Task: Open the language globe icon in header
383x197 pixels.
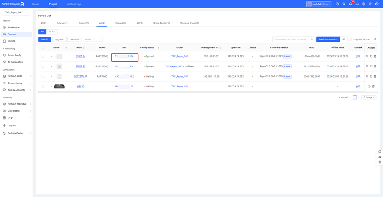Action: [x=363, y=4]
